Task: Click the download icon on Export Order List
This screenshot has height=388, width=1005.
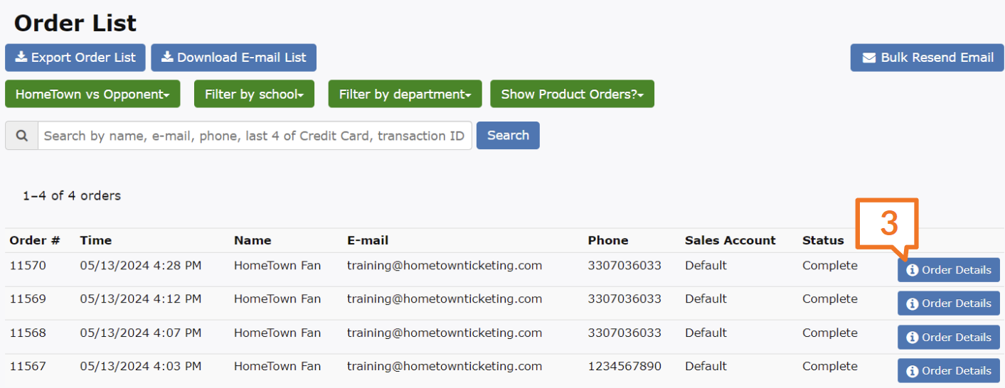Action: pos(21,58)
